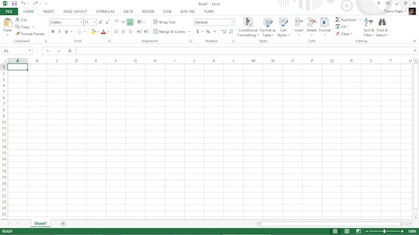The image size is (419, 235).
Task: Open the Name Box dropdown arrow
Action: tap(29, 51)
